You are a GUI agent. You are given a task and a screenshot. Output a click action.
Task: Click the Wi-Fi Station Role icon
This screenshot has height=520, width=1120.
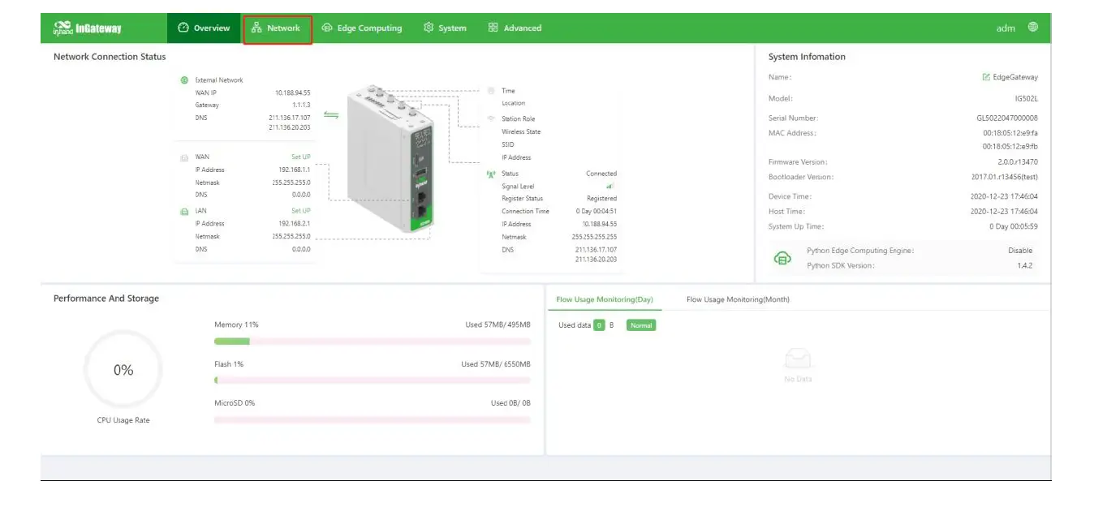pos(491,118)
